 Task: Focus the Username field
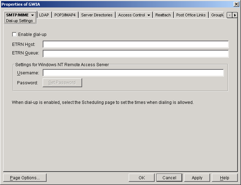coord(133,73)
